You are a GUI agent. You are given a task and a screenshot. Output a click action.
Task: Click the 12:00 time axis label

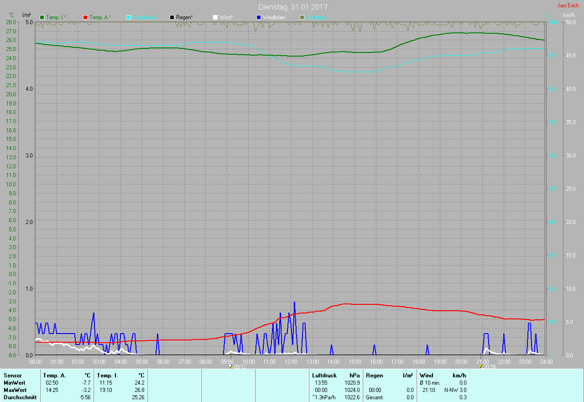click(x=291, y=361)
